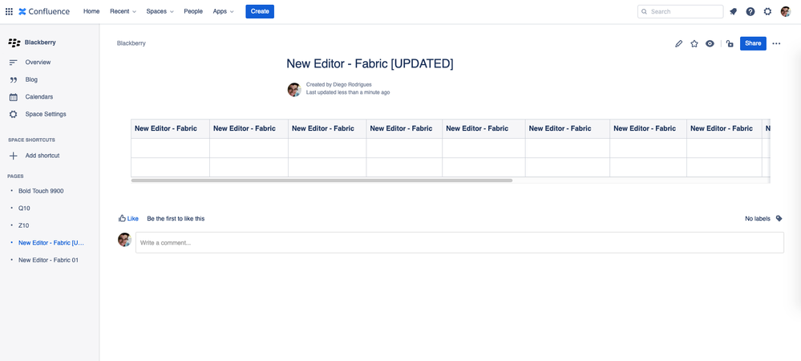Viewport: 801px width, 361px height.
Task: Click the Search input field
Action: 681,11
